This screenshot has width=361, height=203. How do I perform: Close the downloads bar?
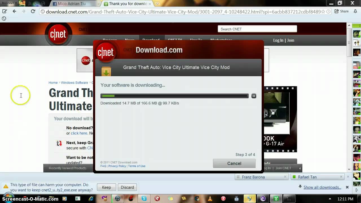(x=347, y=187)
